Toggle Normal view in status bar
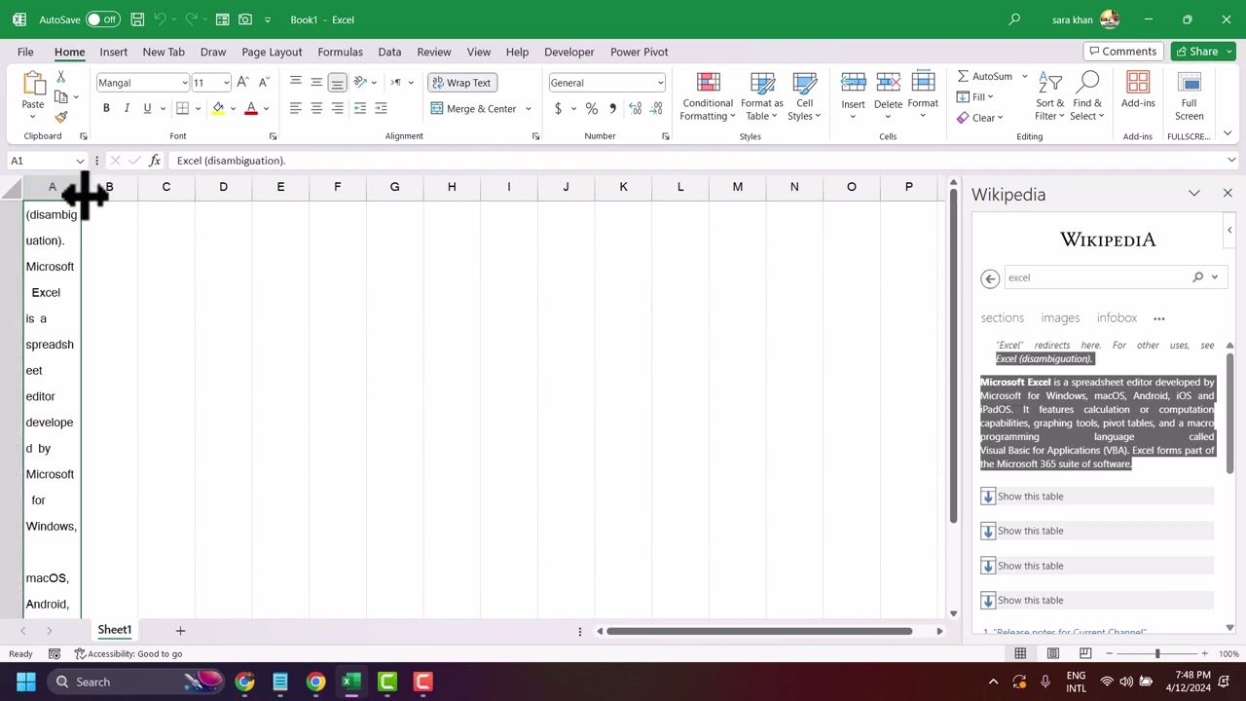 coord(1020,653)
